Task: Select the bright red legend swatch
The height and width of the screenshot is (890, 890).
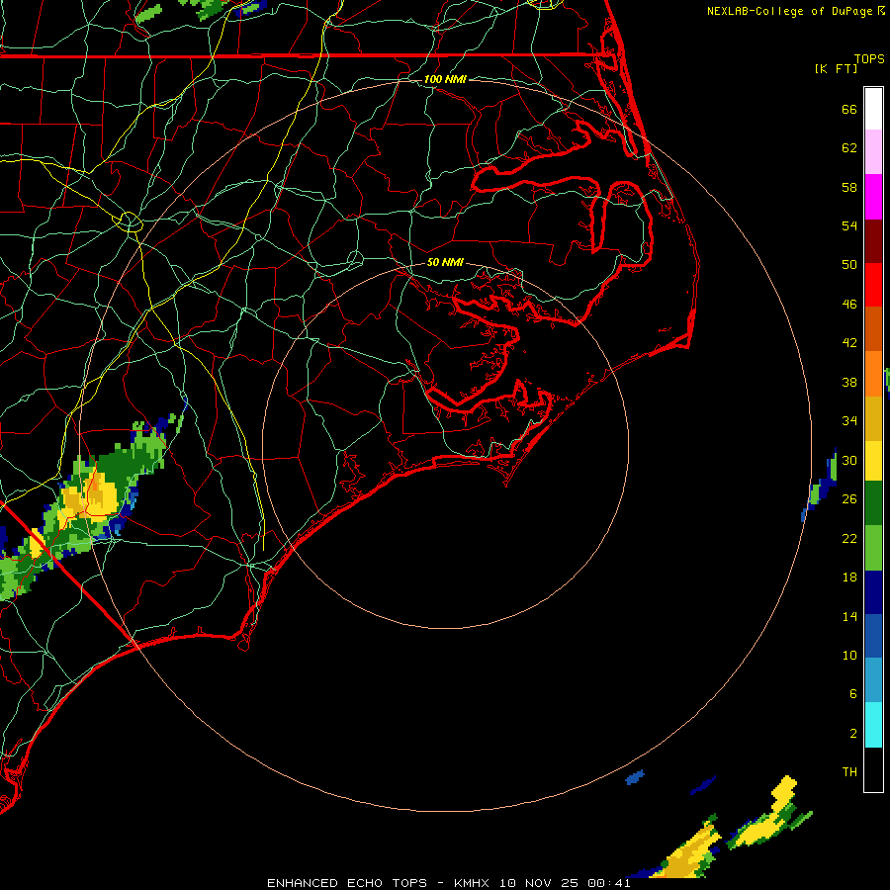Action: [x=873, y=285]
